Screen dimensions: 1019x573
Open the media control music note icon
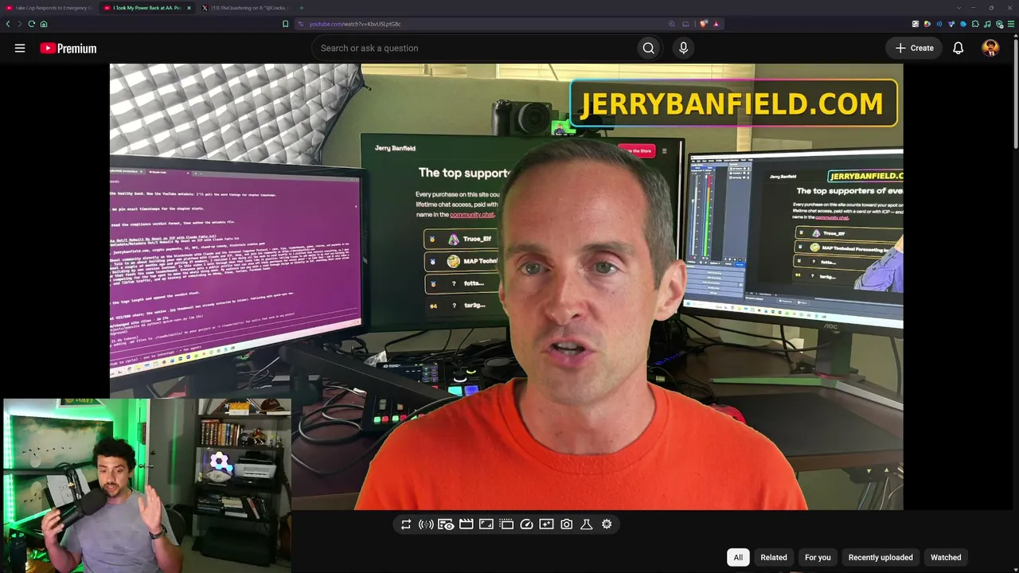click(987, 24)
